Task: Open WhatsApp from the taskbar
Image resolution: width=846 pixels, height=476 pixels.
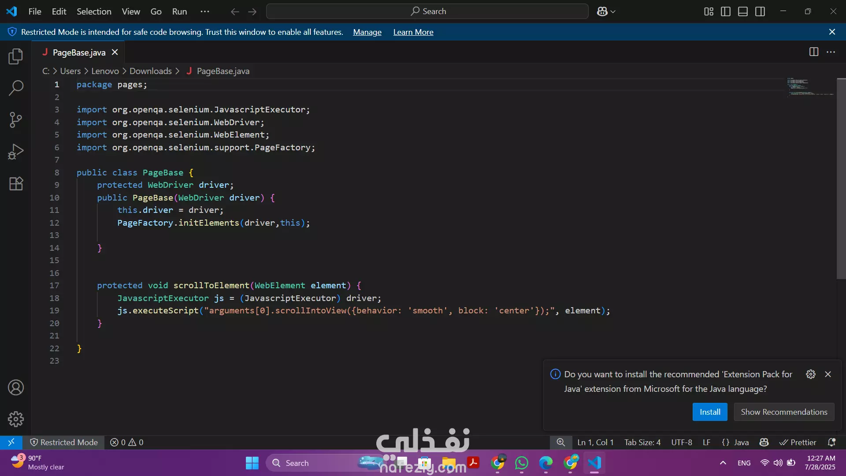Action: coord(522,463)
